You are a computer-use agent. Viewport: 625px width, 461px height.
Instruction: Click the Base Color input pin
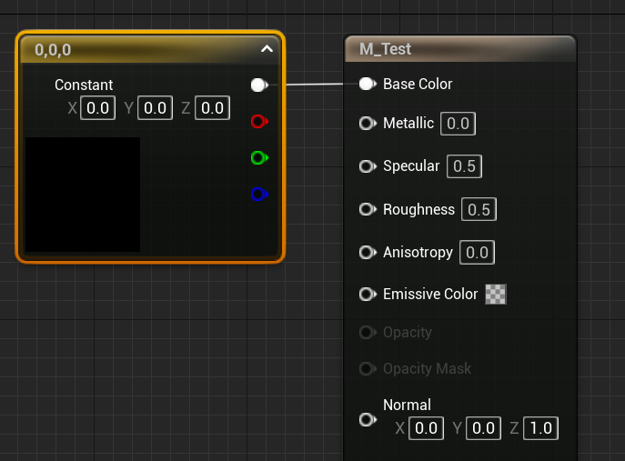point(368,84)
